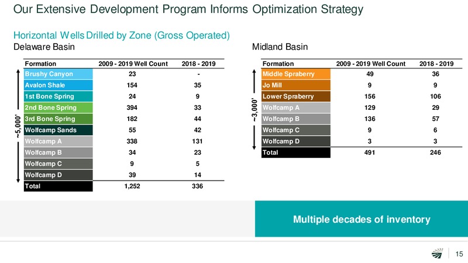The width and height of the screenshot is (468, 263).
Task: Click the 106 Lower Spraberry 2018-2019 value
Action: pos(435,96)
